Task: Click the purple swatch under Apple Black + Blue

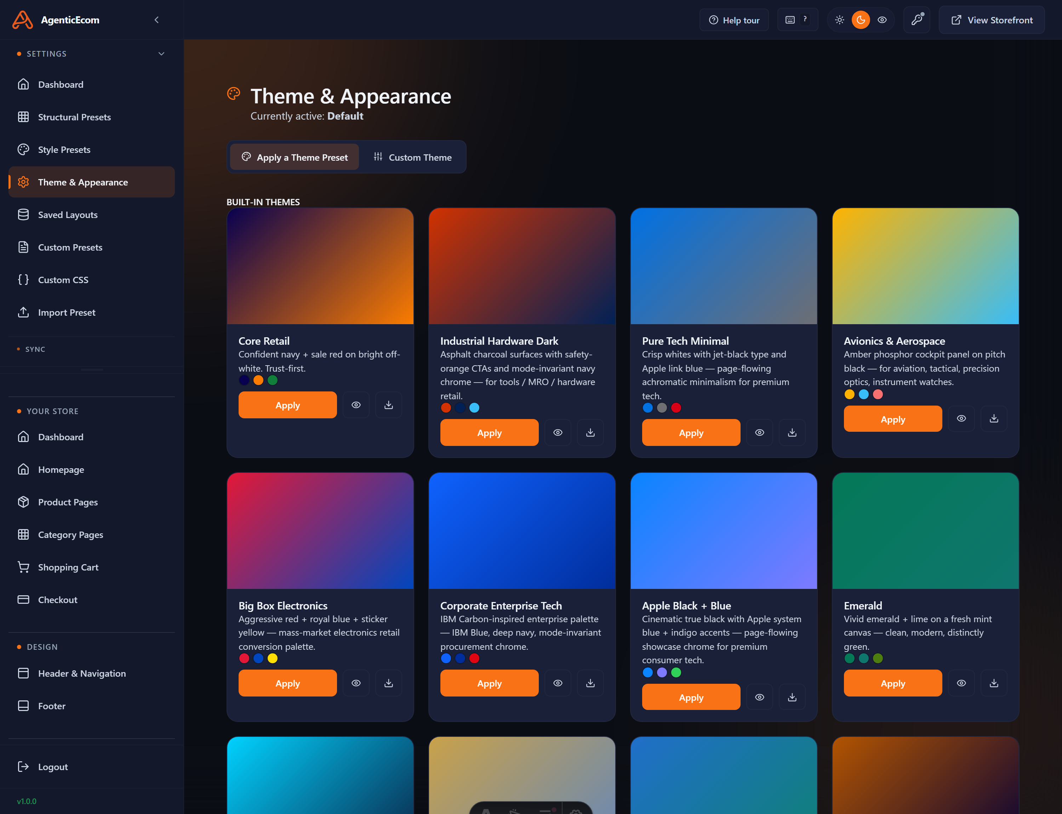Action: 662,672
